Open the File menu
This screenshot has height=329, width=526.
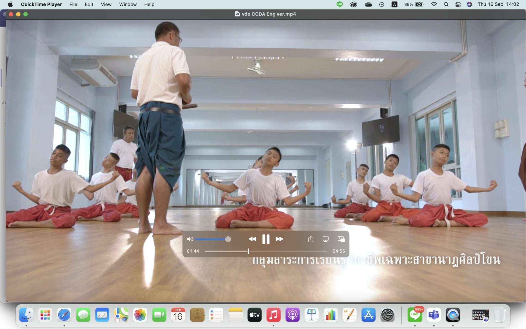(73, 4)
